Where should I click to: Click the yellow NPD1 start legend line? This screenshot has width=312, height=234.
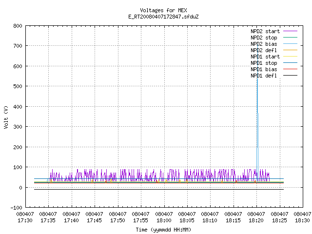tap(291, 57)
